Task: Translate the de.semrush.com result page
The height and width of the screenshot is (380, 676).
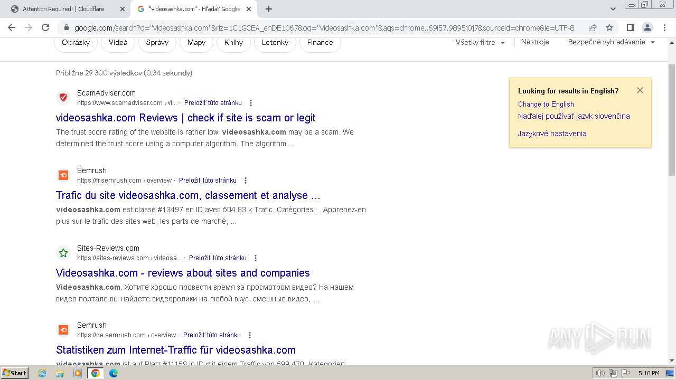Action: click(212, 335)
